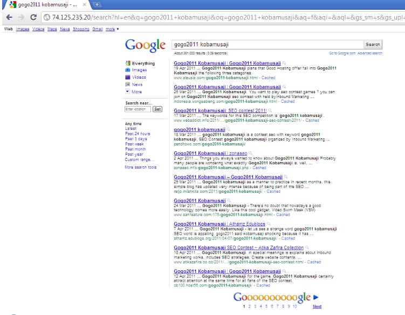
Task: Filter results by Past year
Action: click(134, 155)
